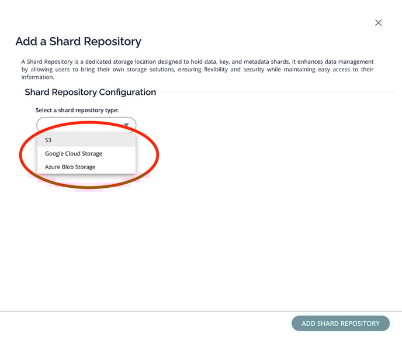
Task: Click the Add Shard Repository button
Action: point(341,324)
